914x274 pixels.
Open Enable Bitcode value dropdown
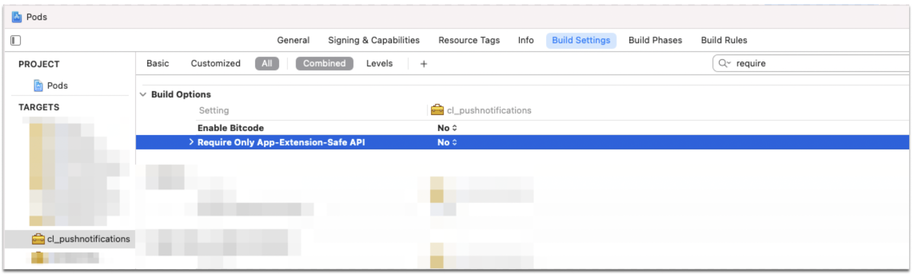[447, 128]
